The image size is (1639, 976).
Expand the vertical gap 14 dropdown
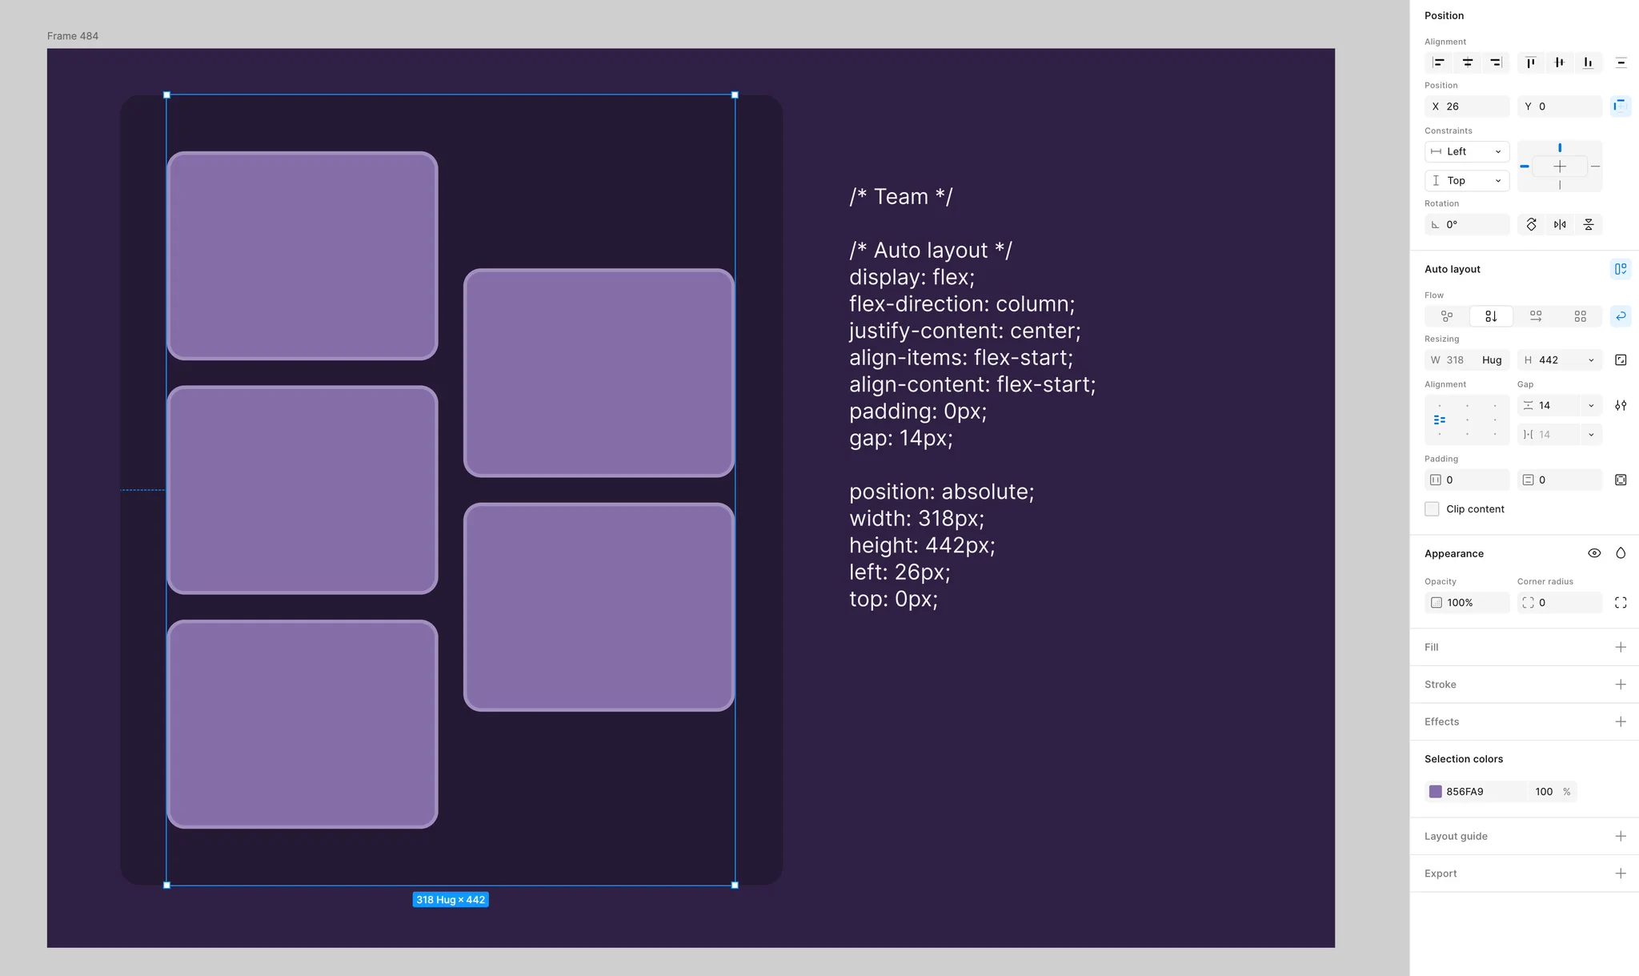1591,406
